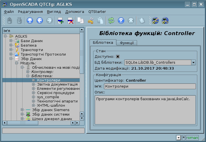Cut the item with the scissors icon
Image resolution: width=206 pixels, height=142 pixels.
(91, 20)
